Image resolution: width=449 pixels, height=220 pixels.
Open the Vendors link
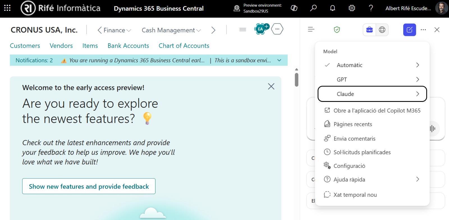coord(61,46)
